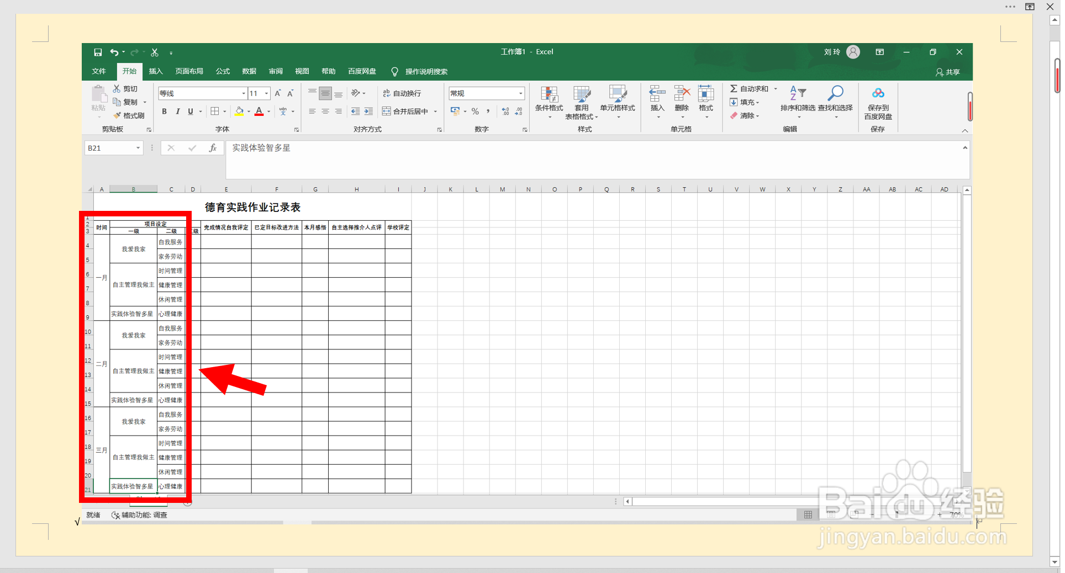Click the Borders icon
The height and width of the screenshot is (573, 1065).
pos(215,112)
